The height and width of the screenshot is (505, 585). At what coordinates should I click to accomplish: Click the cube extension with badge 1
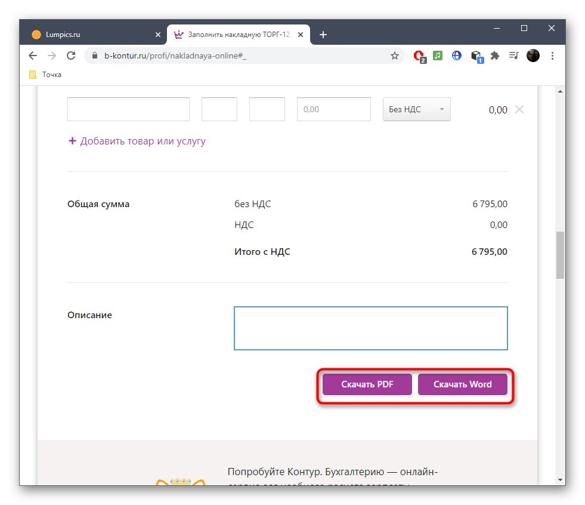tap(476, 56)
